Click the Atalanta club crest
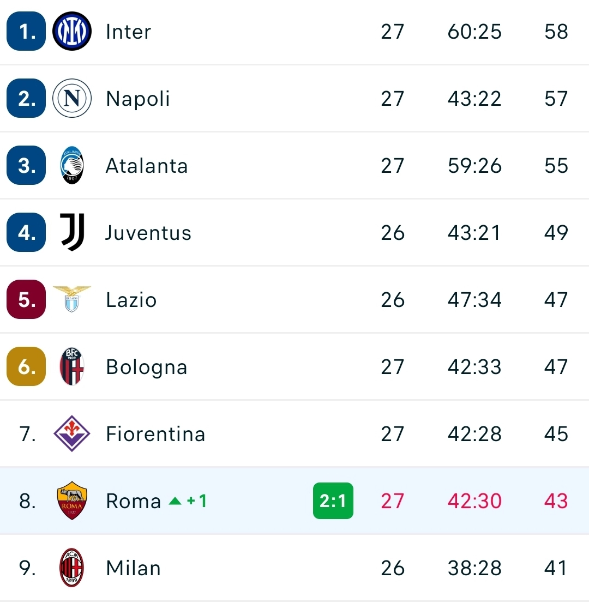Viewport: 589px width, 603px height. click(71, 166)
